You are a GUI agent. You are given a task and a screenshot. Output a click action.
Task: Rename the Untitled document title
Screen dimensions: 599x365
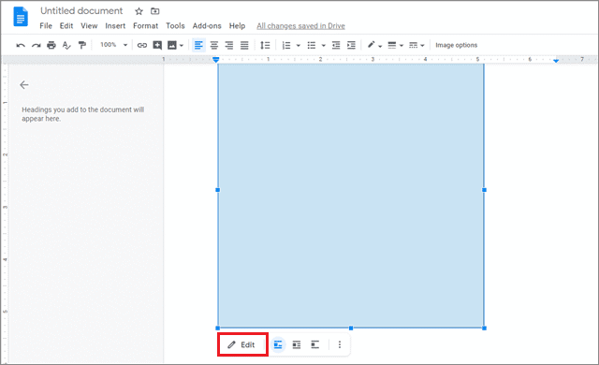click(81, 11)
